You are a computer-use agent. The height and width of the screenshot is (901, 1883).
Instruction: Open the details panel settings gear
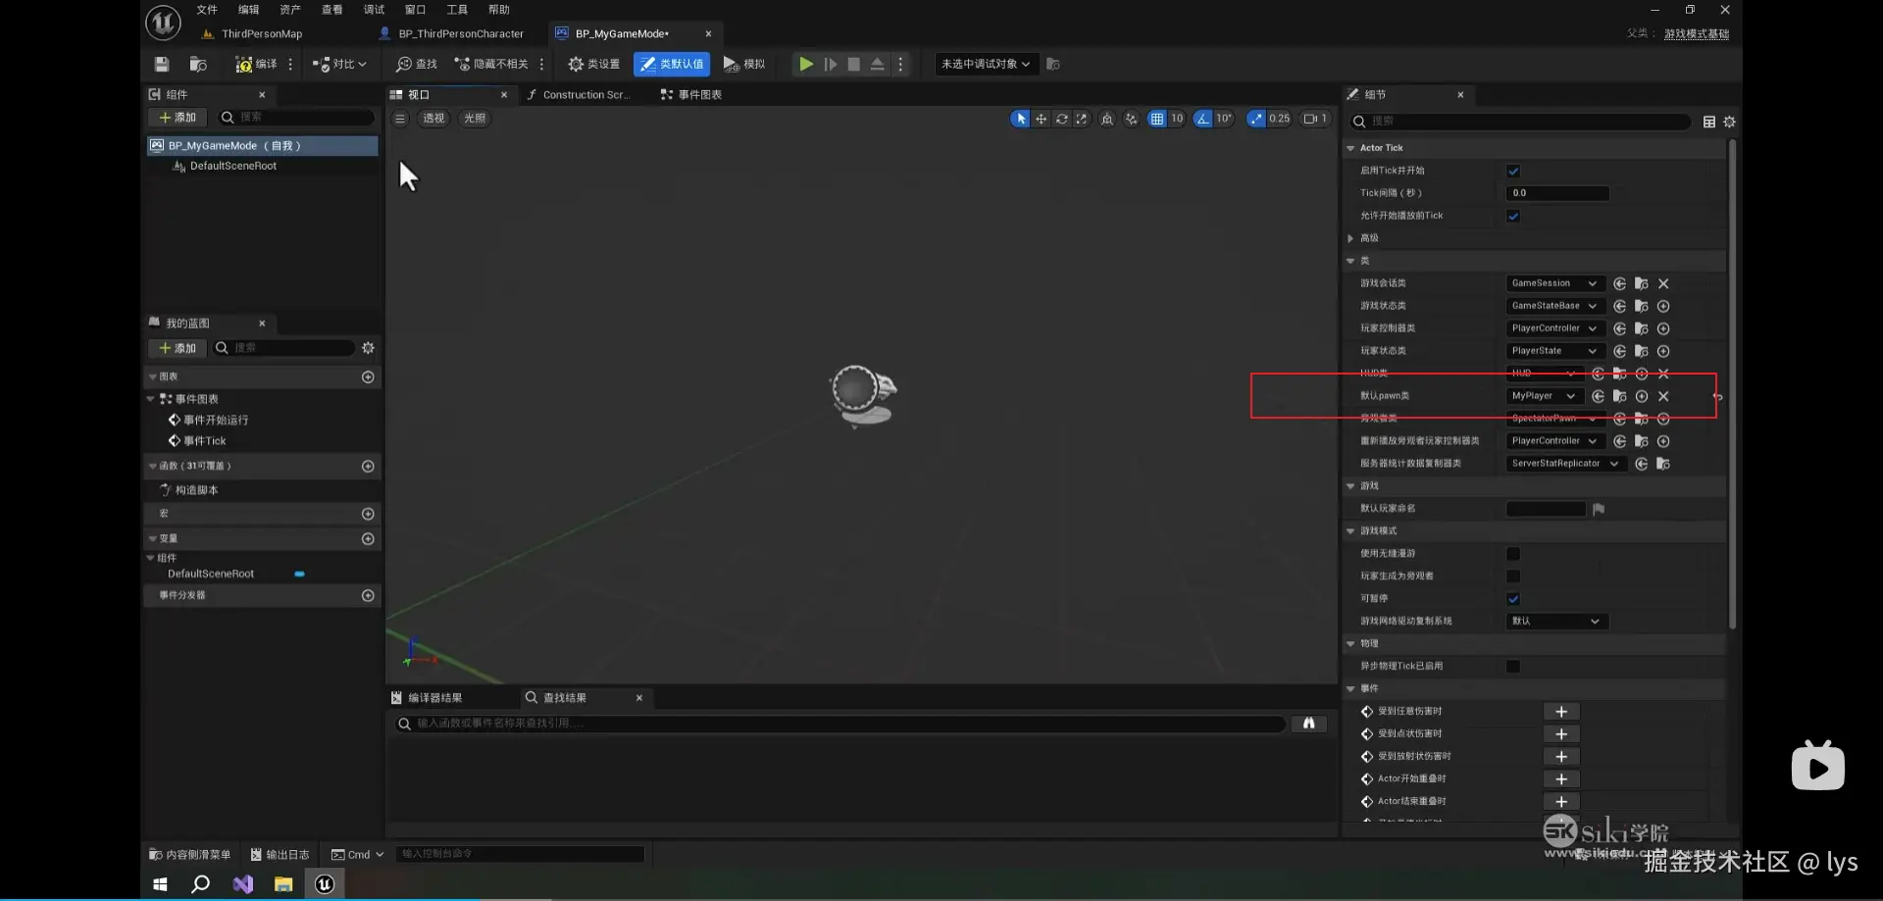tap(1729, 122)
